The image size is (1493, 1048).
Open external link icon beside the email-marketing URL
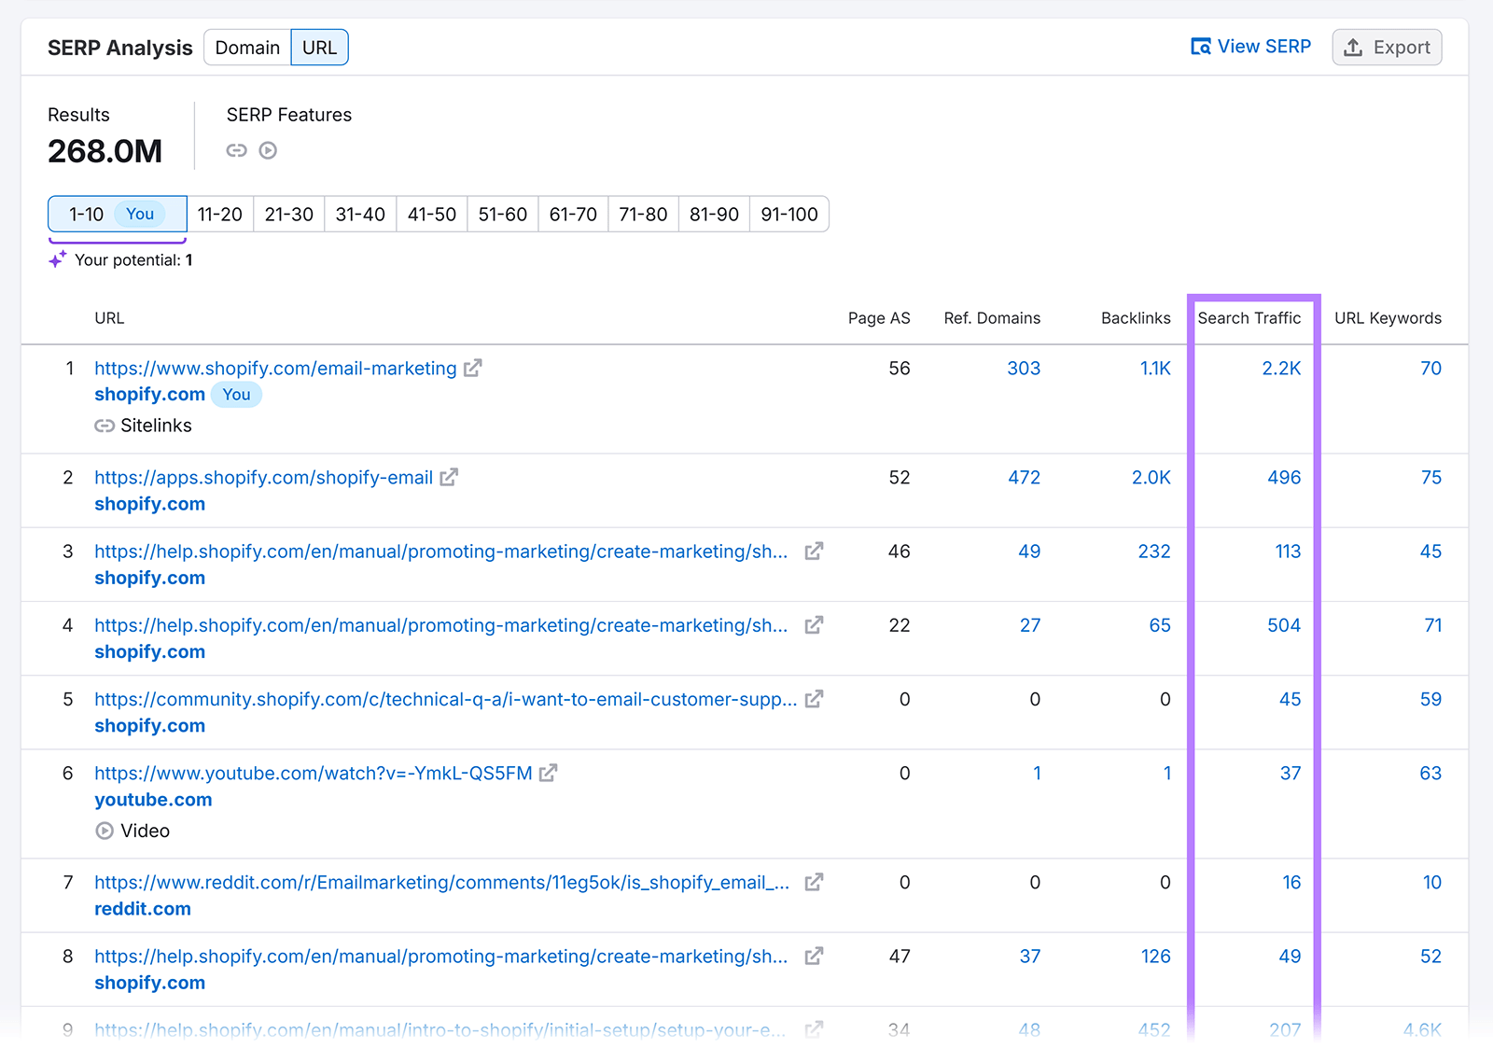tap(473, 368)
